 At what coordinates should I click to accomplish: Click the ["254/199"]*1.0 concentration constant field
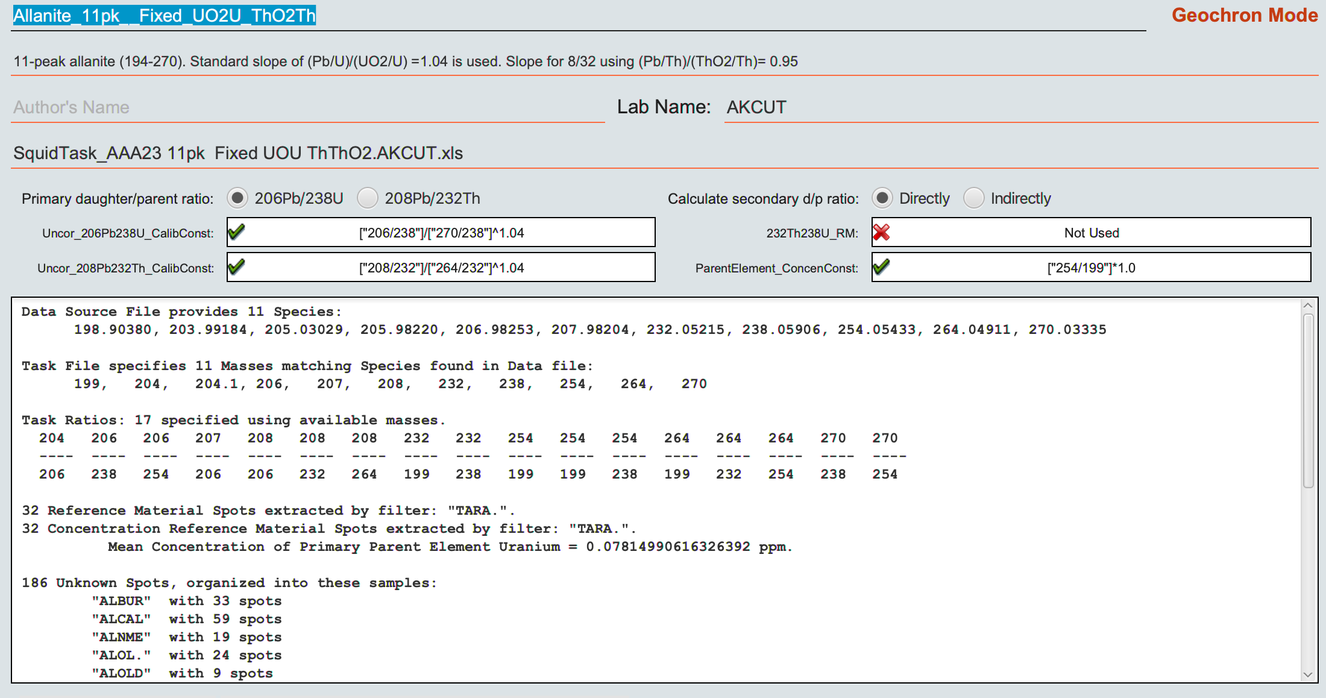pyautogui.click(x=1092, y=267)
